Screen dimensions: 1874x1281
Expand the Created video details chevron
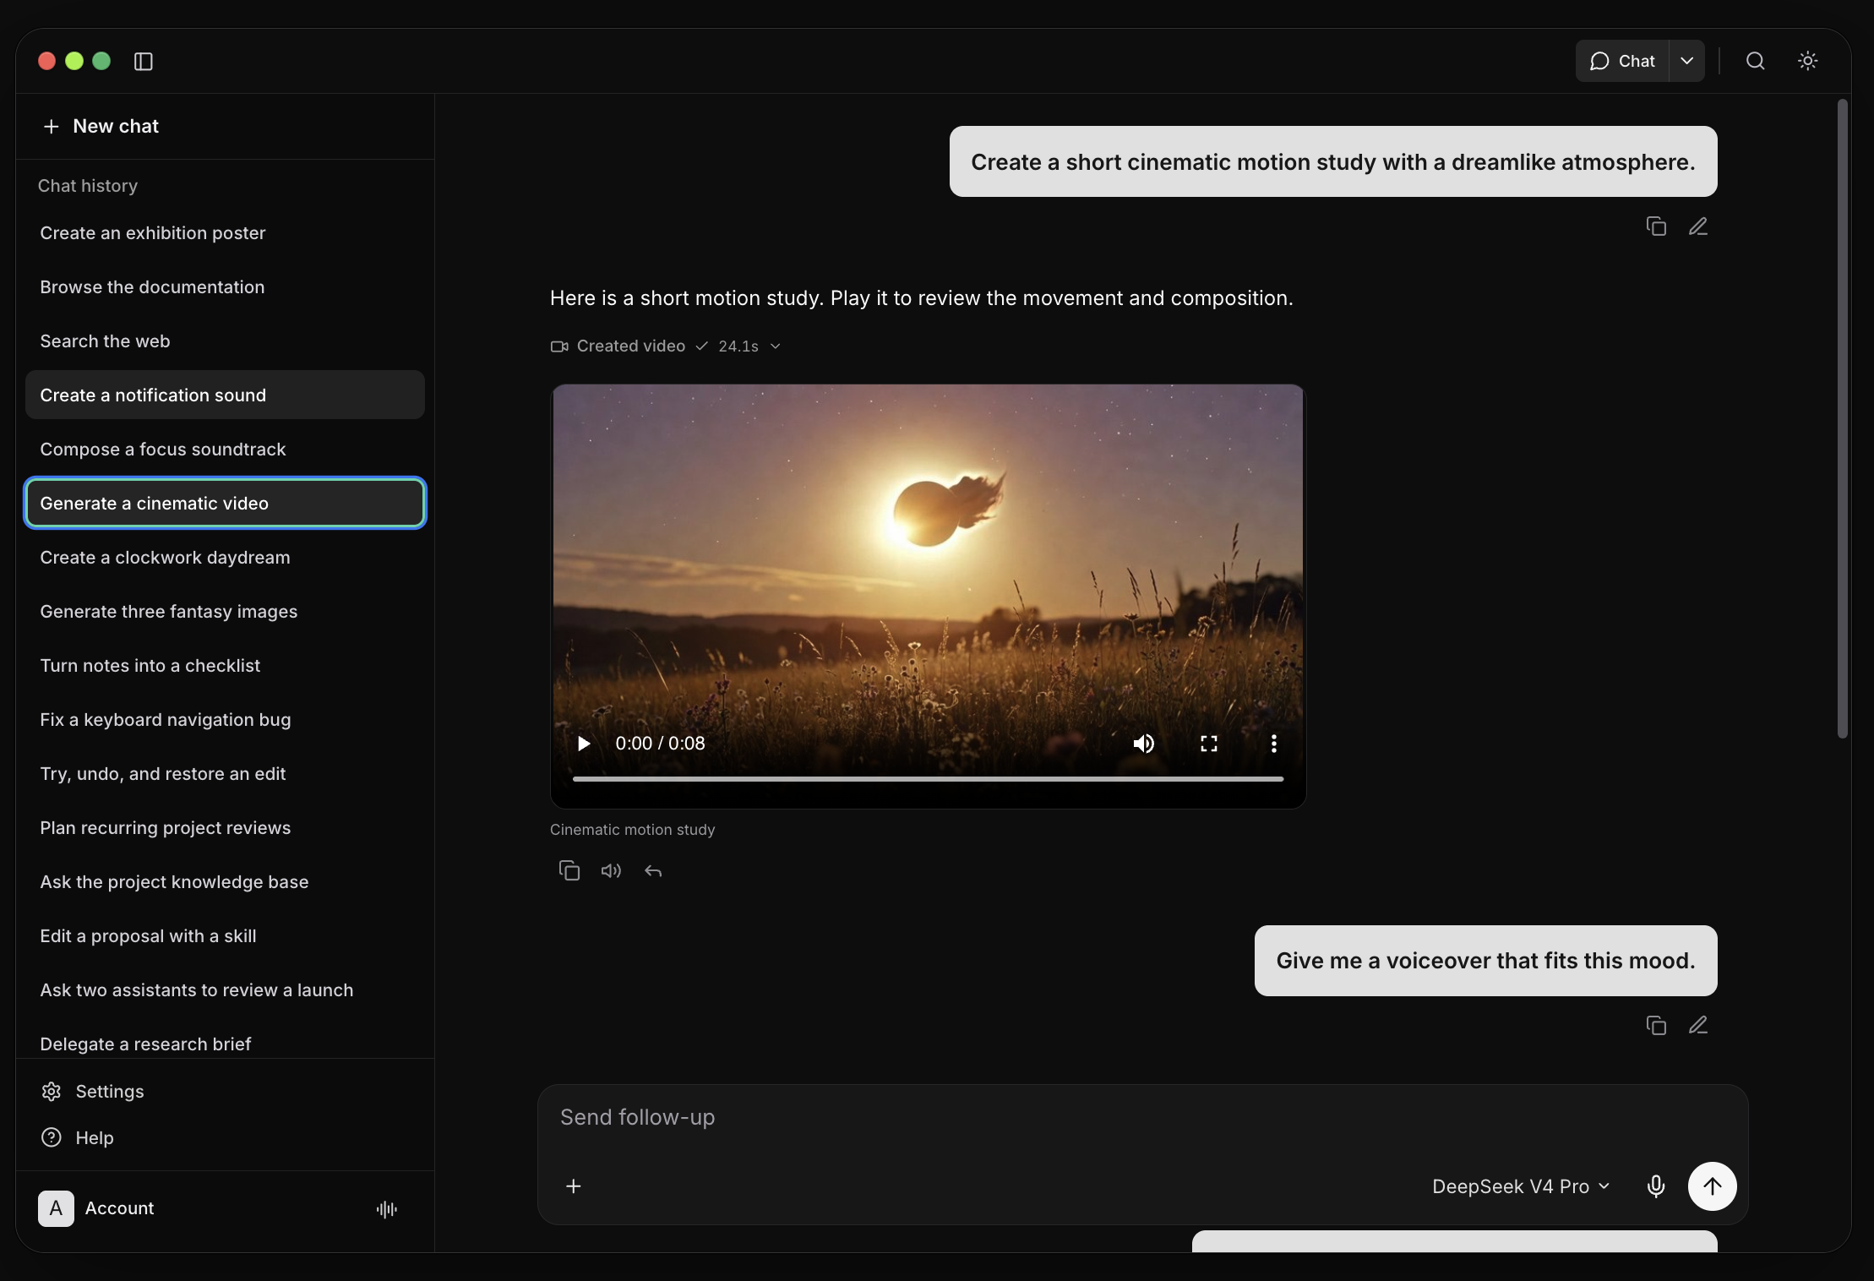pos(776,346)
